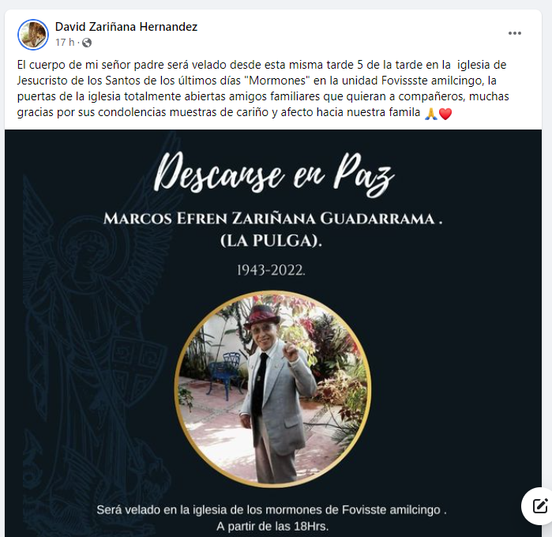Open the post via 17 h timestamp

(65, 43)
